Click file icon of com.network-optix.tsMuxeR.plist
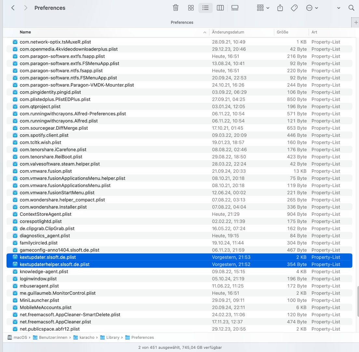This screenshot has height=352, width=359. click(x=15, y=42)
